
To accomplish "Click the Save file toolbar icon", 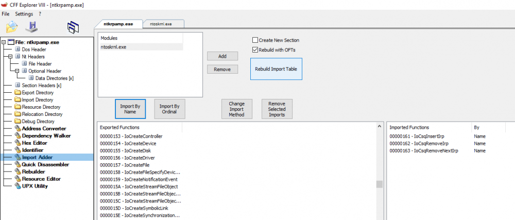I will pos(33,26).
